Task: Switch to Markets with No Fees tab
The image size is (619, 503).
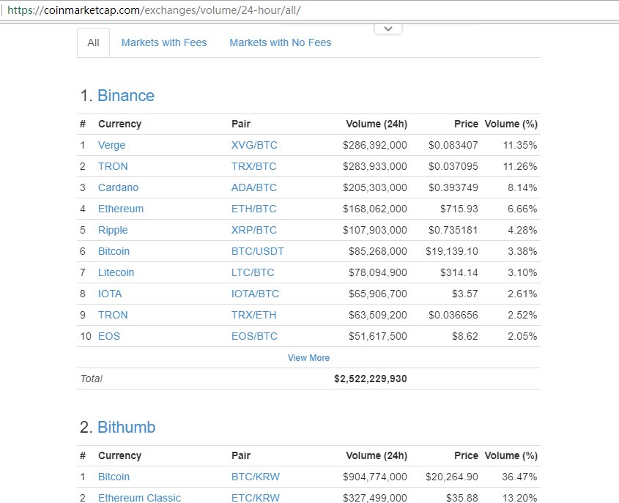Action: (281, 42)
